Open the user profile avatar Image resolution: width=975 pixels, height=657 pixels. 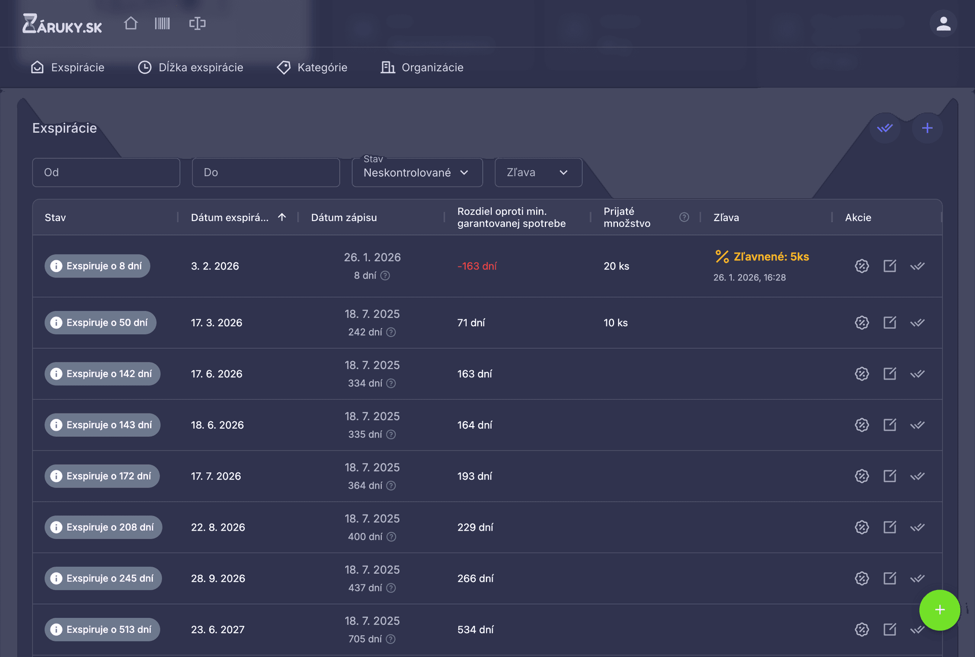coord(943,24)
